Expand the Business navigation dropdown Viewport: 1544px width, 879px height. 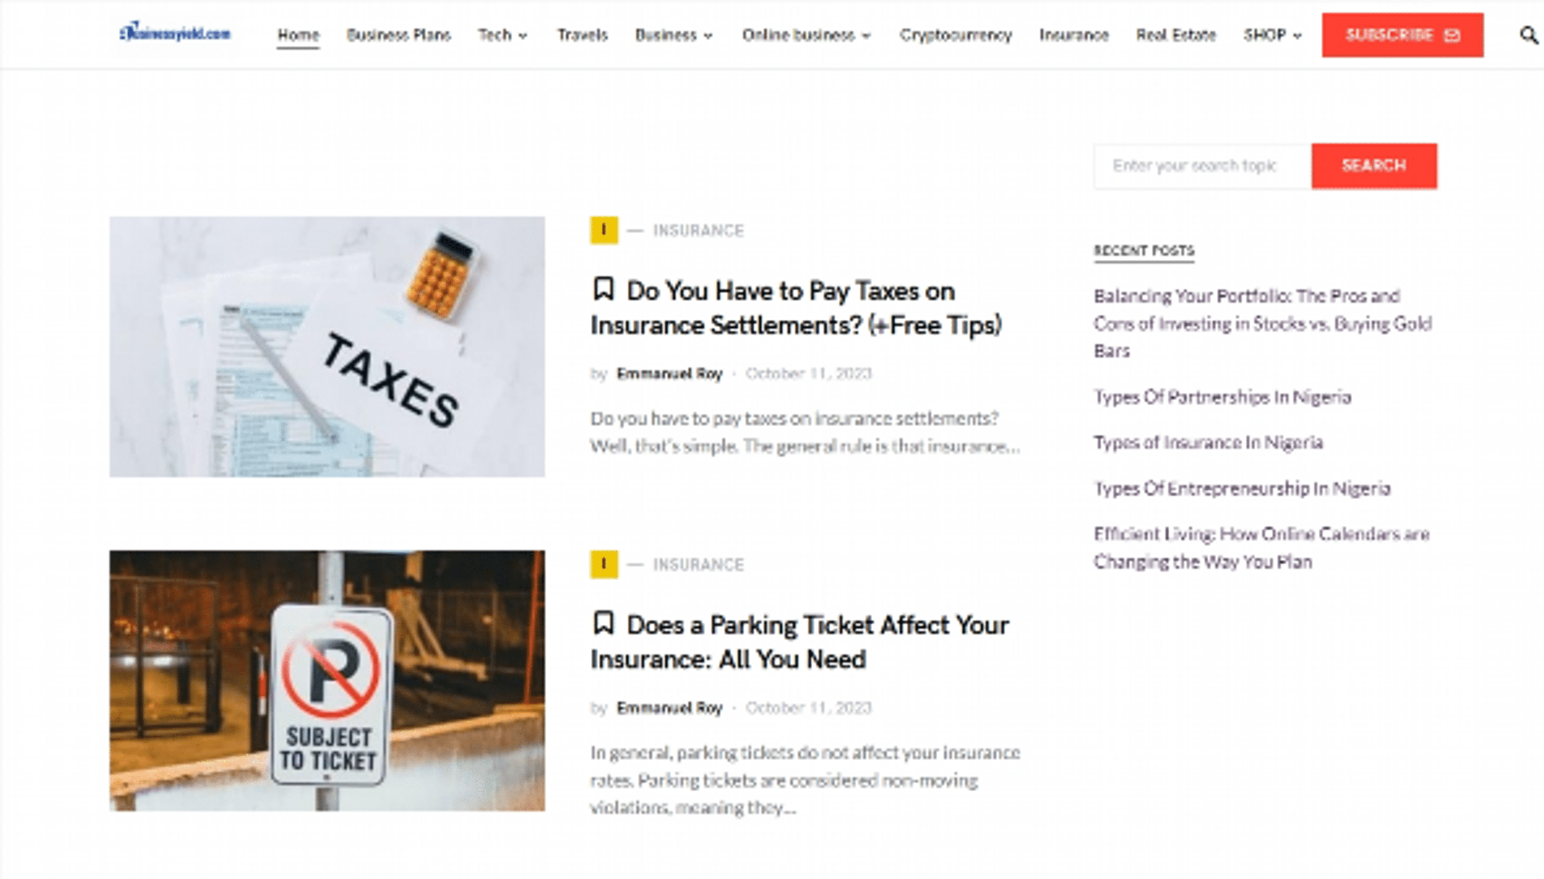pos(672,35)
